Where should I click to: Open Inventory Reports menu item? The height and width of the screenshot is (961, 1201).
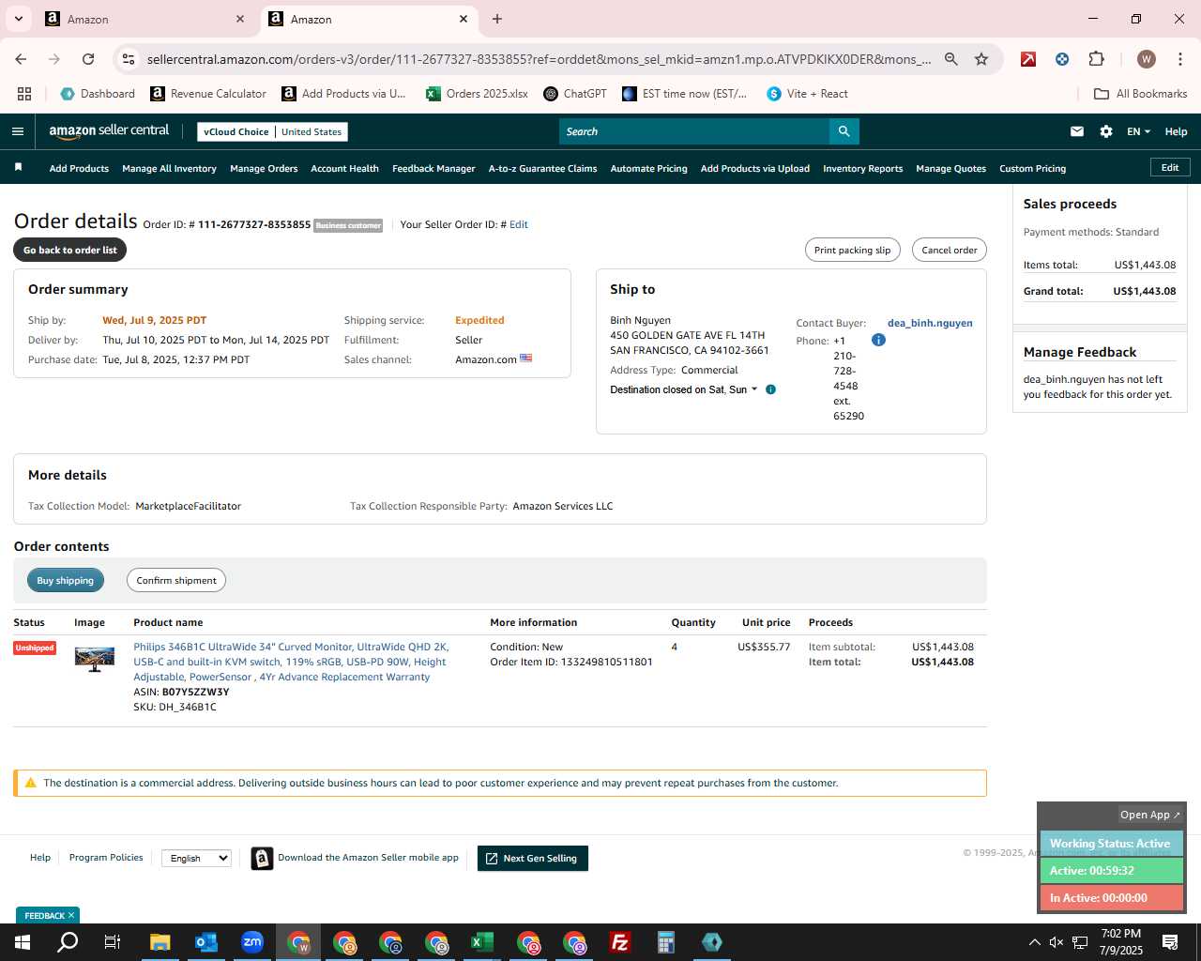(862, 169)
